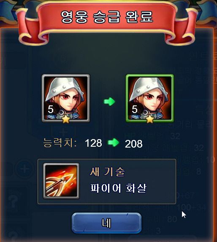Select the Fire Arrow skill icon
The image size is (217, 242).
pos(61,181)
